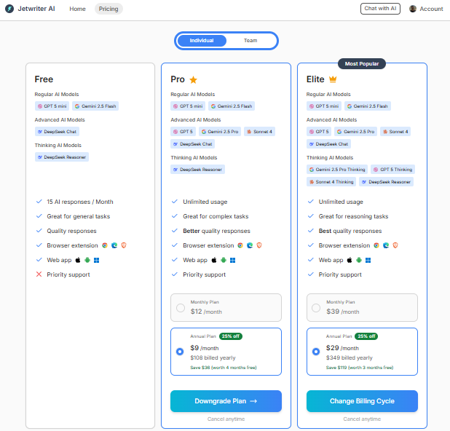Click Edge icon in Pro plan browser extension row

[x=250, y=245]
